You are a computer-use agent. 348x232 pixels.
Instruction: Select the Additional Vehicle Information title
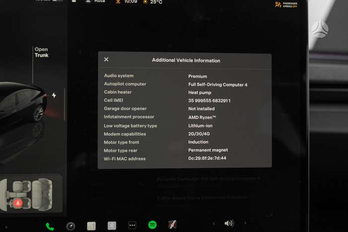(x=186, y=60)
